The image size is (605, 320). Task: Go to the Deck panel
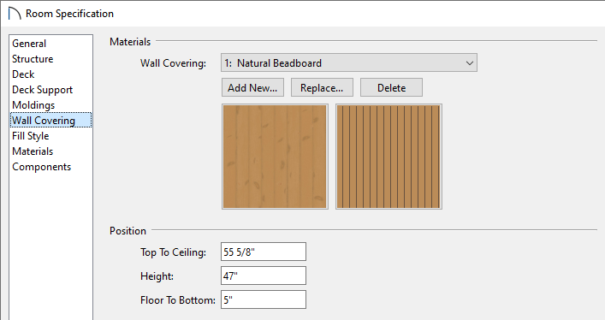(23, 74)
